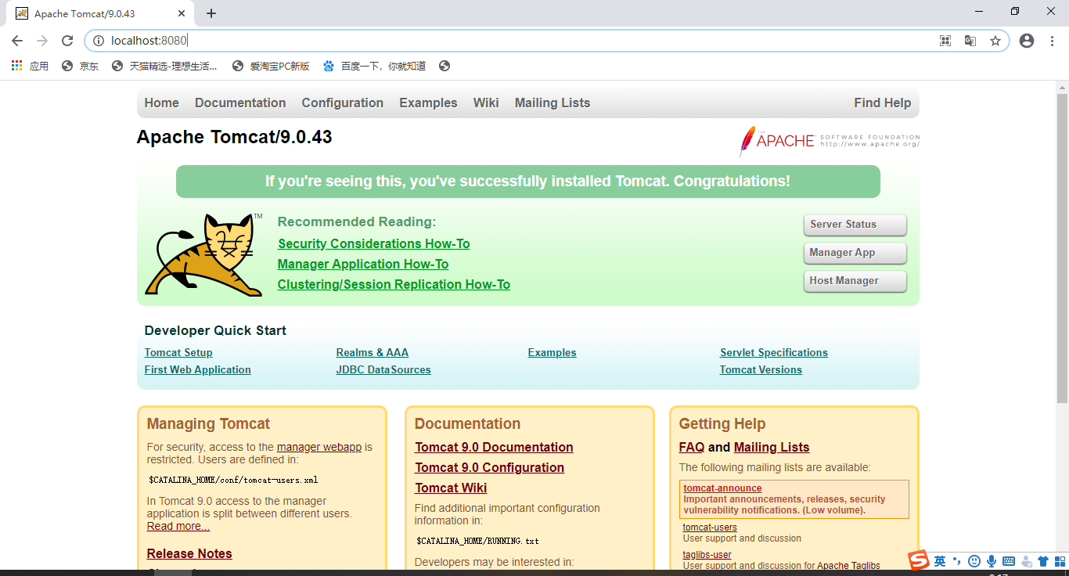The width and height of the screenshot is (1069, 576).
Task: Open Security Considerations How-To link
Action: tap(374, 244)
